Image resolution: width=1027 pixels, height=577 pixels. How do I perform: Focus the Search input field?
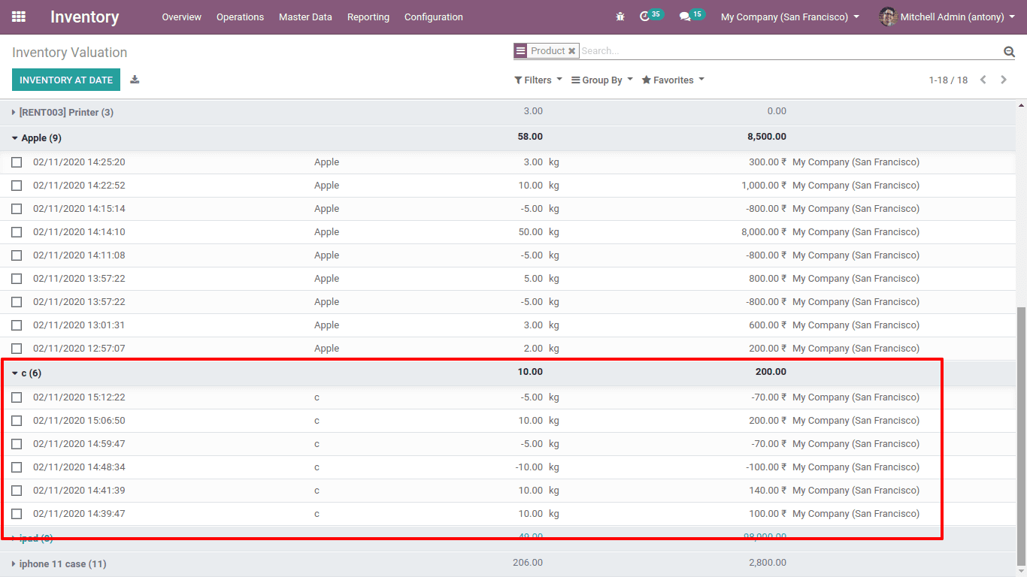pyautogui.click(x=789, y=51)
